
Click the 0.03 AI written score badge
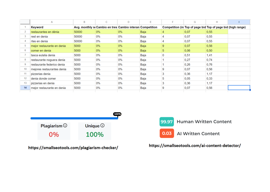pos(167,133)
